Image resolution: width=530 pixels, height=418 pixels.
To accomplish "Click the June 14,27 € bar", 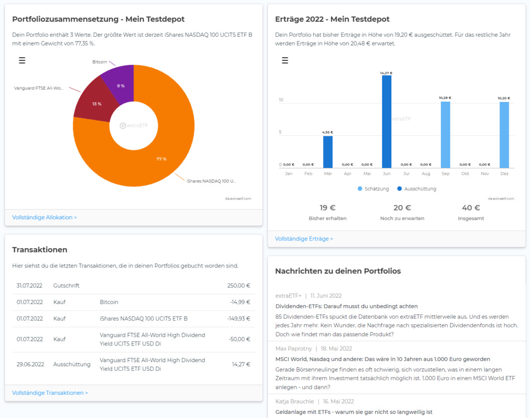I will point(386,122).
